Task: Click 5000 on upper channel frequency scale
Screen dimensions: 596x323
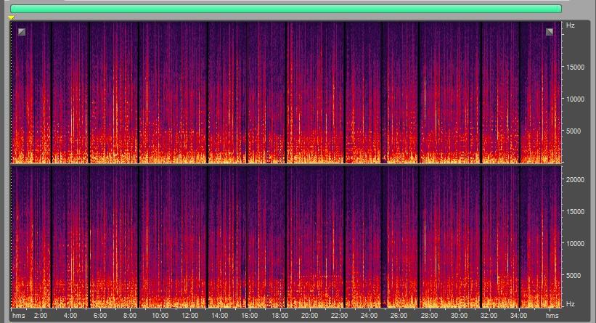Action: (573, 131)
